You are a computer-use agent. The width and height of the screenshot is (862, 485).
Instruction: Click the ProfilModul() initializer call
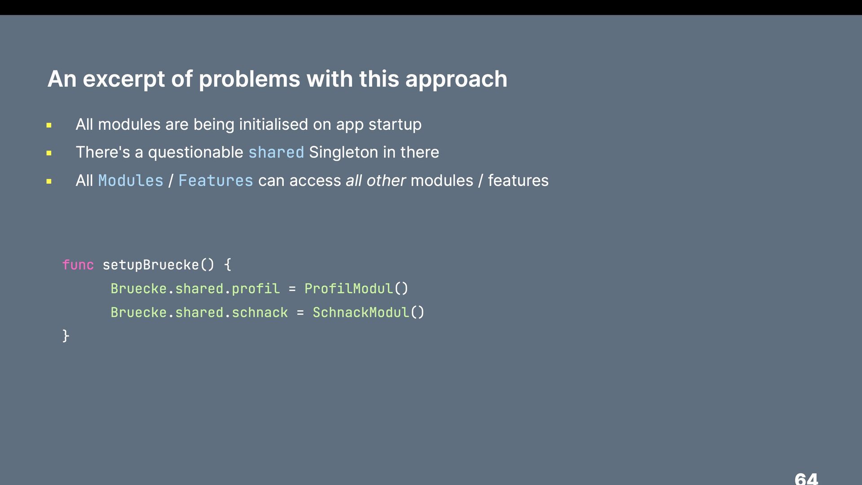point(356,289)
